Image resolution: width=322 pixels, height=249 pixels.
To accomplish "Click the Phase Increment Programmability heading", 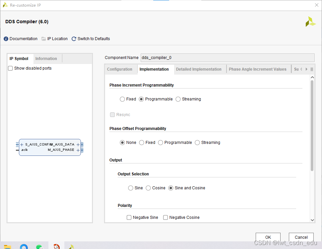I will [x=142, y=85].
